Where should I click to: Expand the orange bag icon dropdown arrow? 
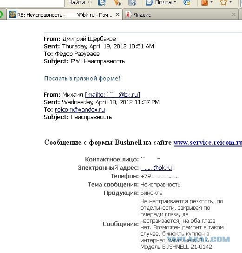[211, 2]
